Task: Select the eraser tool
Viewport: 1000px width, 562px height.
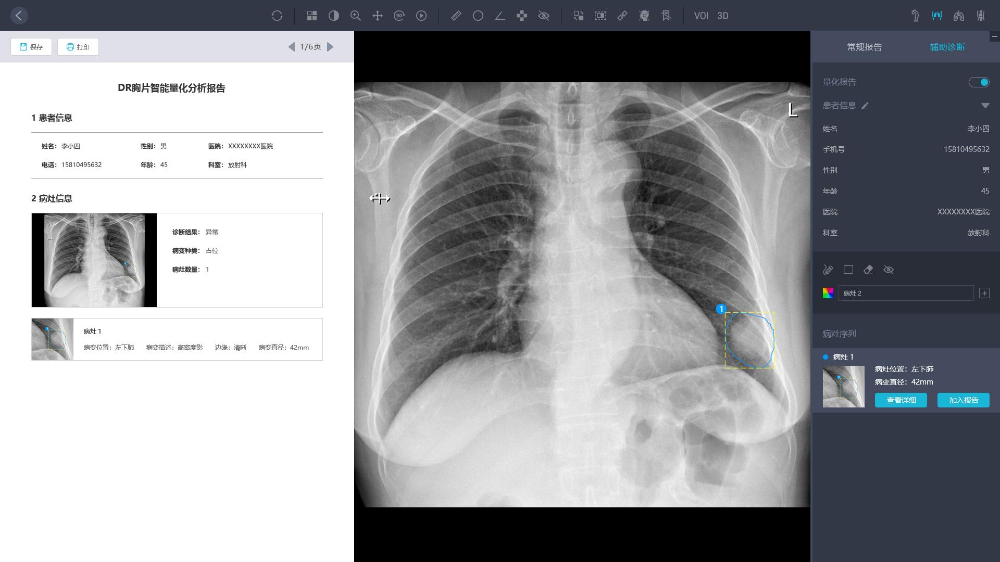Action: coord(868,270)
